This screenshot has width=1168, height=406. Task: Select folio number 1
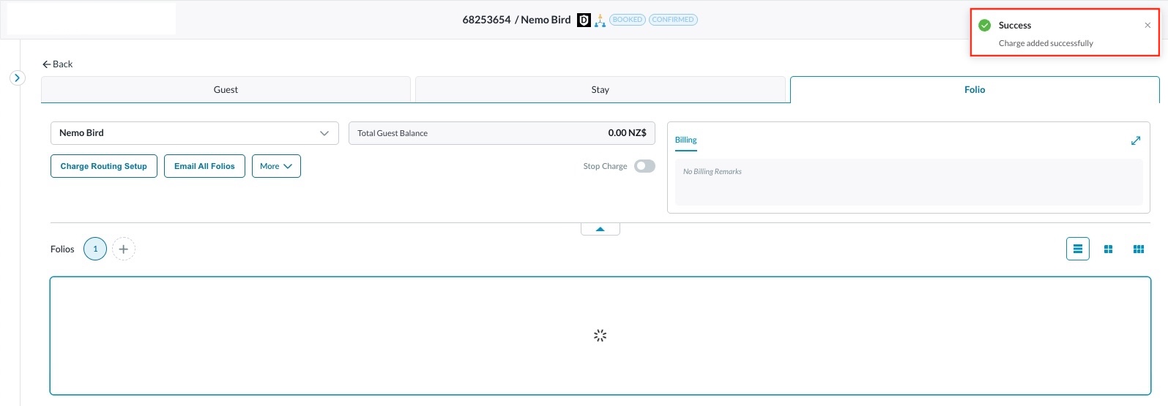[x=95, y=249]
